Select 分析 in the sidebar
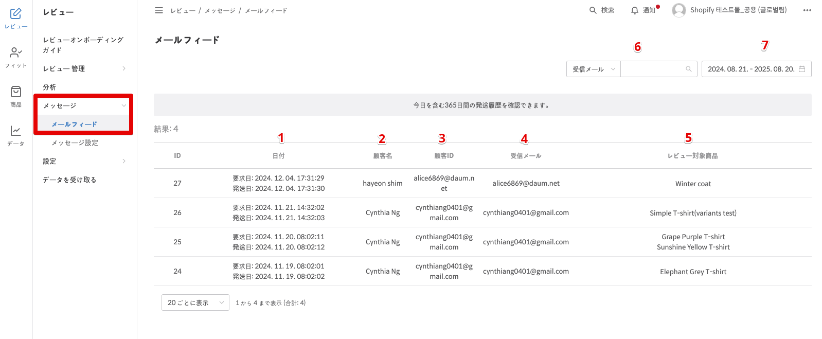822x339 pixels. click(x=50, y=87)
